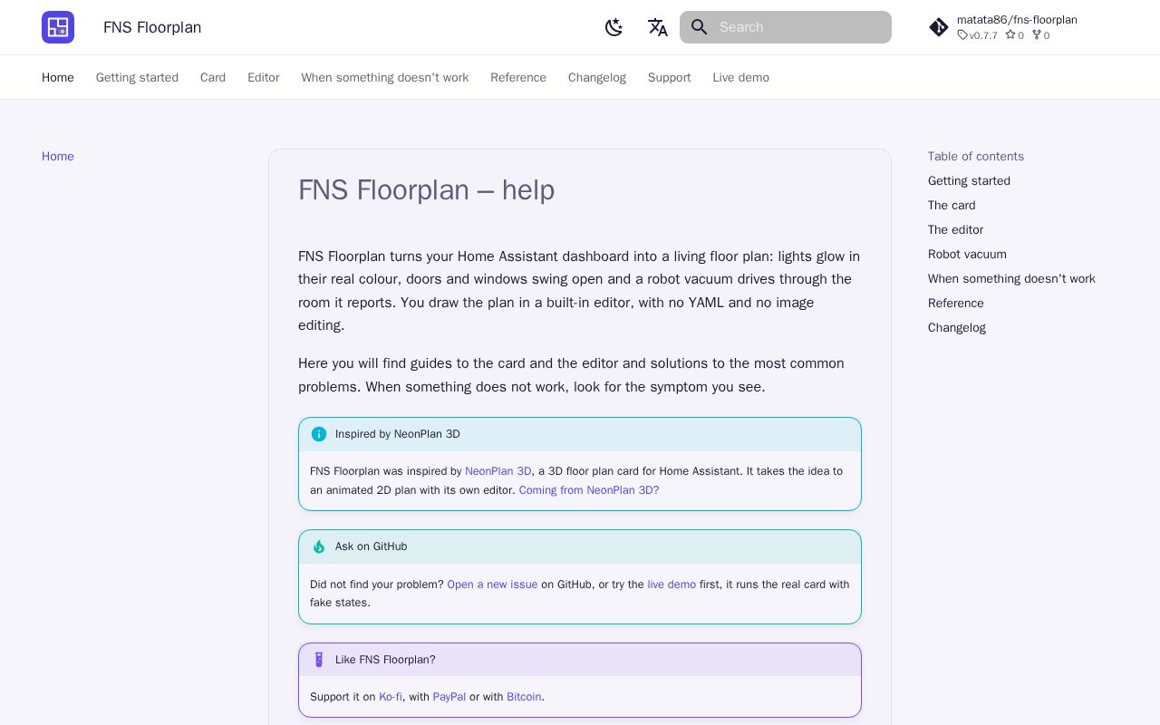The height and width of the screenshot is (725, 1160).
Task: Jump to Robot vacuum in table of contents
Action: click(x=967, y=254)
